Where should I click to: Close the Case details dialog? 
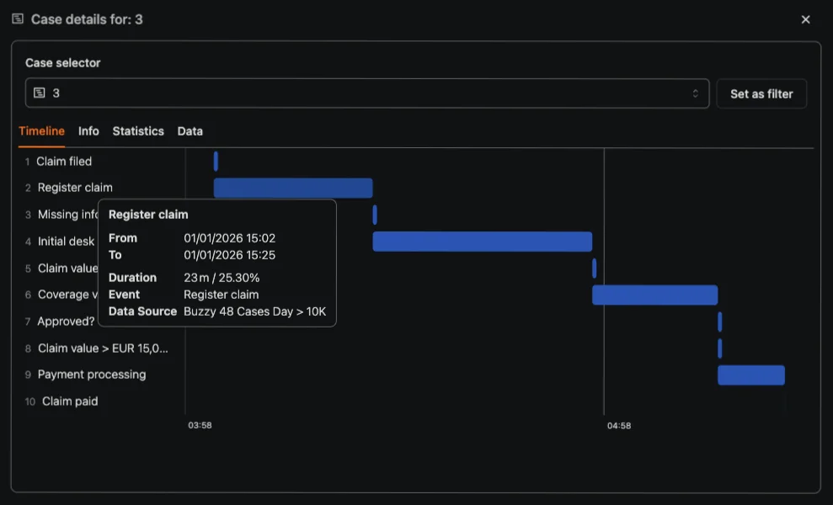coord(805,19)
